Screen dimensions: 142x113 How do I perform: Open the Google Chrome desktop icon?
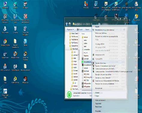(x=5, y=42)
